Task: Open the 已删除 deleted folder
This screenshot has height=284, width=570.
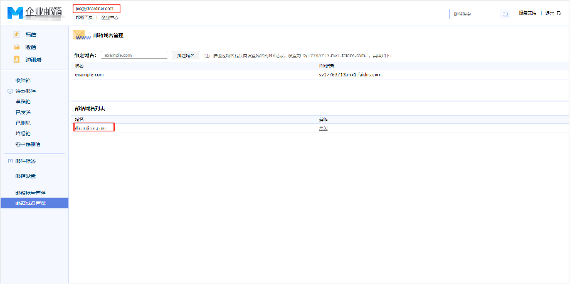Action: [23, 123]
